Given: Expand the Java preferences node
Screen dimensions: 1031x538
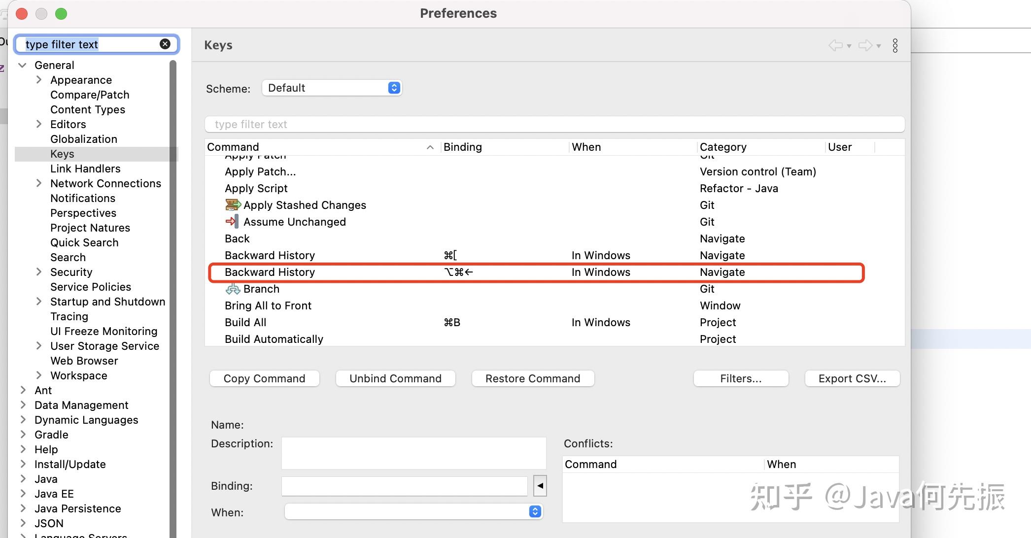Looking at the screenshot, I should [x=23, y=479].
